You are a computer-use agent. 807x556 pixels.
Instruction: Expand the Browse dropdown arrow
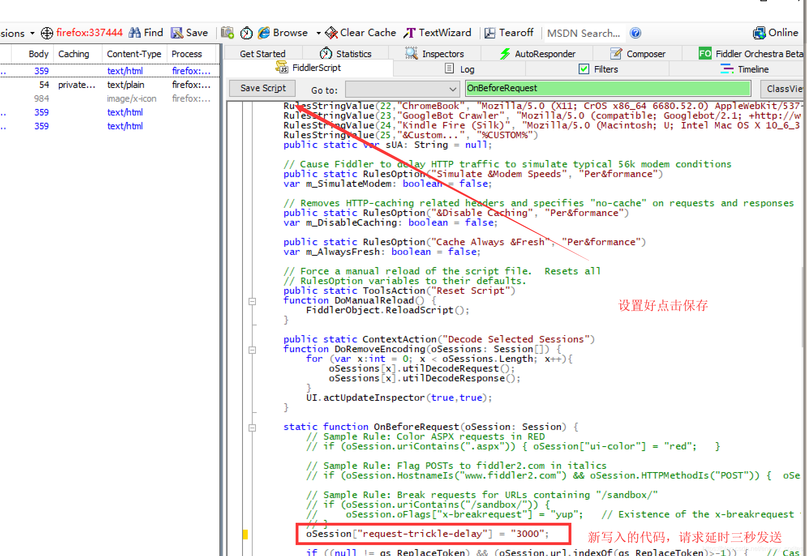pyautogui.click(x=318, y=33)
